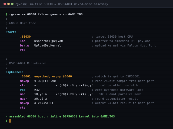This screenshot has width=173, height=129.
Task: Close the terminal with the red button
Action: [5, 4]
